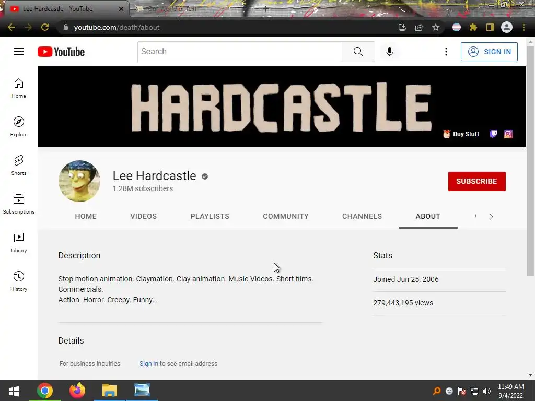Open Subscriptions in the sidebar
535x401 pixels.
19,204
